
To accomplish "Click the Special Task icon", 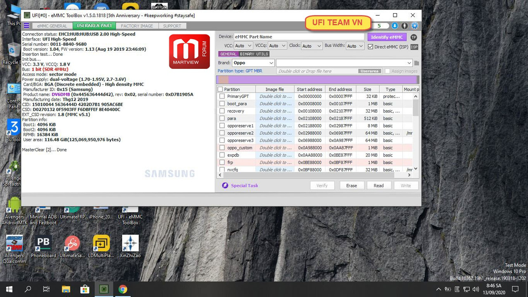I will coord(225,186).
